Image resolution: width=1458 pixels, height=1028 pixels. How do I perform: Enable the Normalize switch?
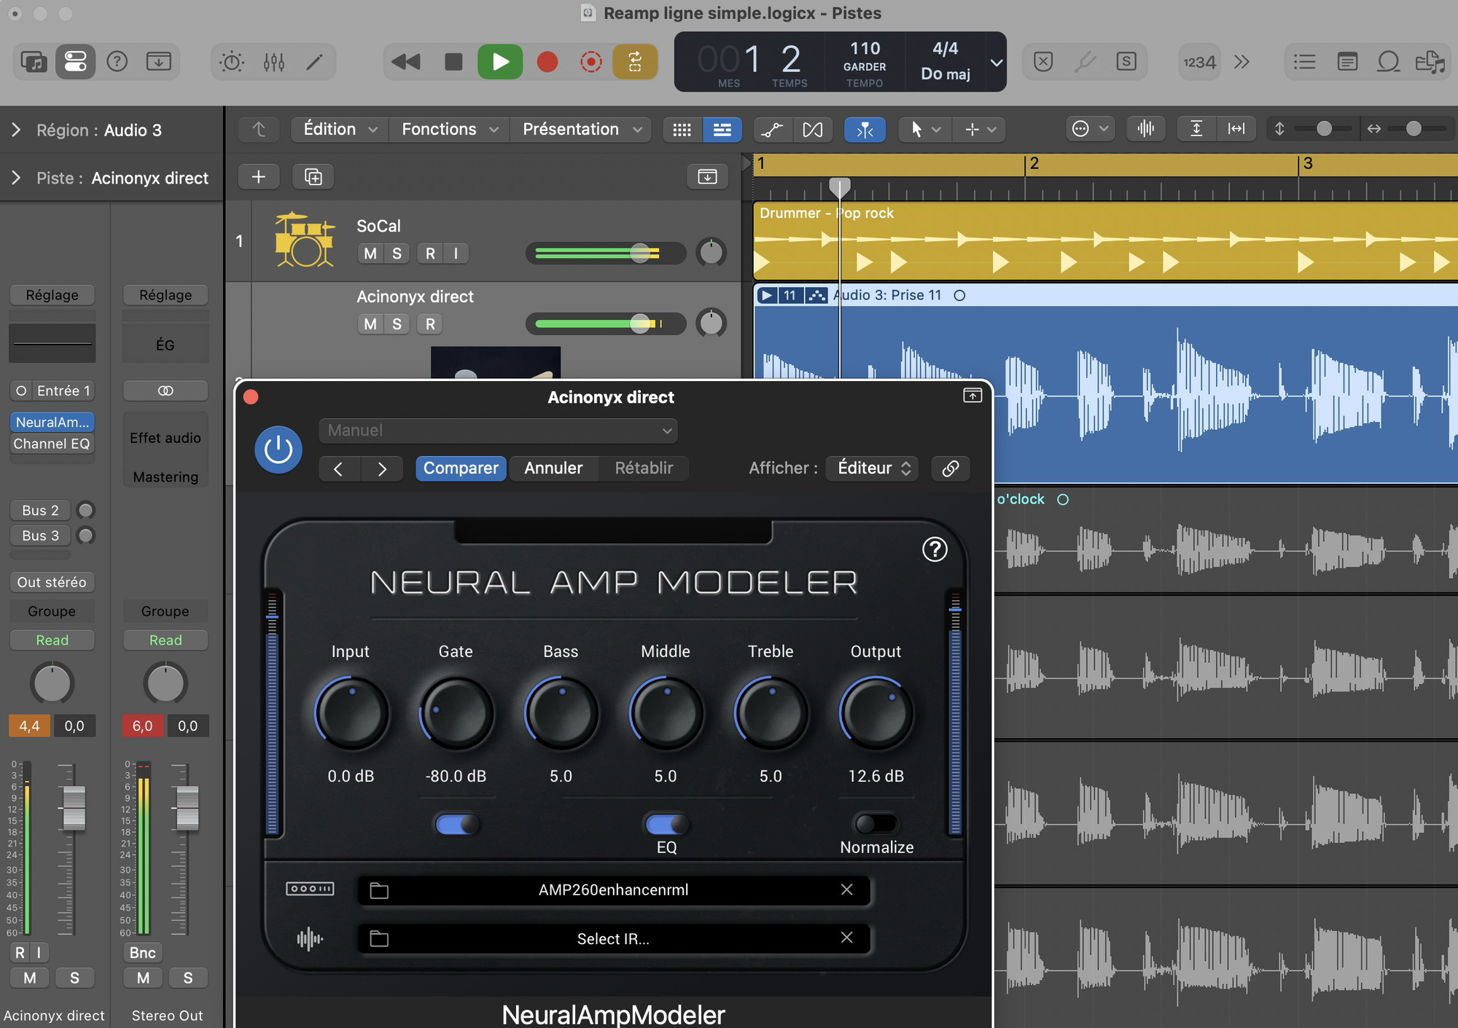(x=876, y=824)
